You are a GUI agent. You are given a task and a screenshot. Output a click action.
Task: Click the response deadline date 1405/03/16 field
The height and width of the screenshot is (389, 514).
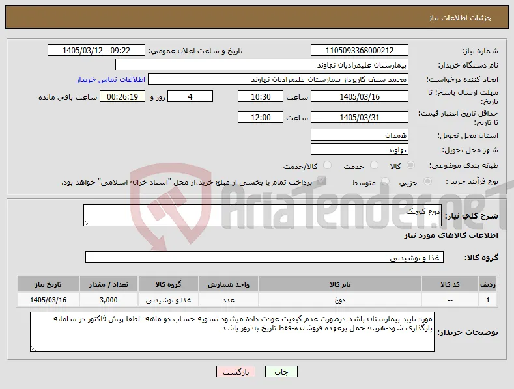[x=359, y=96]
